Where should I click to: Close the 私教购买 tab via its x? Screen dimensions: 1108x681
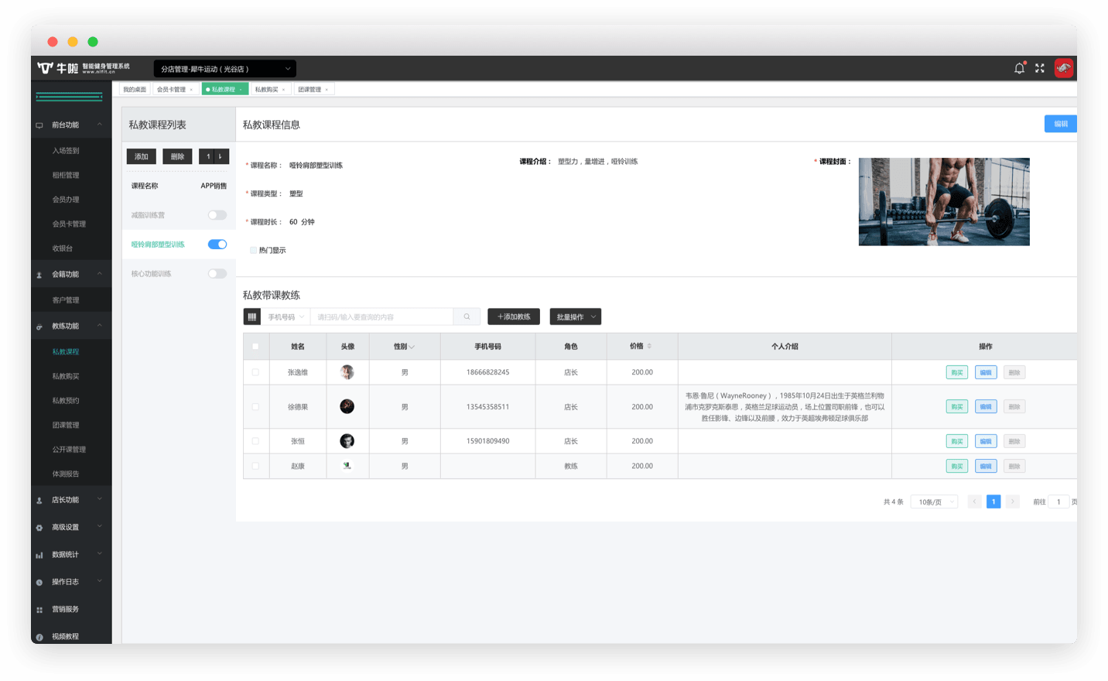click(x=283, y=90)
